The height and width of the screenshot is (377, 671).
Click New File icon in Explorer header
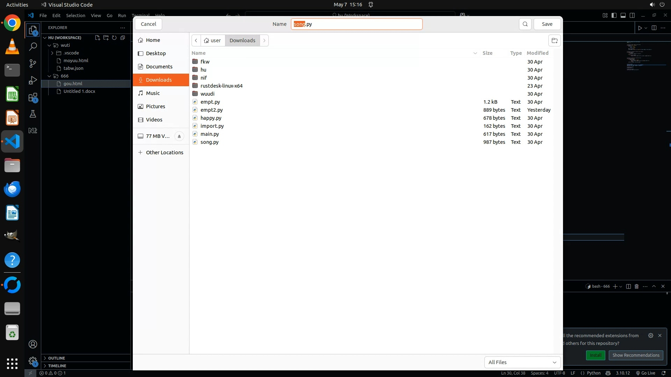point(98,38)
